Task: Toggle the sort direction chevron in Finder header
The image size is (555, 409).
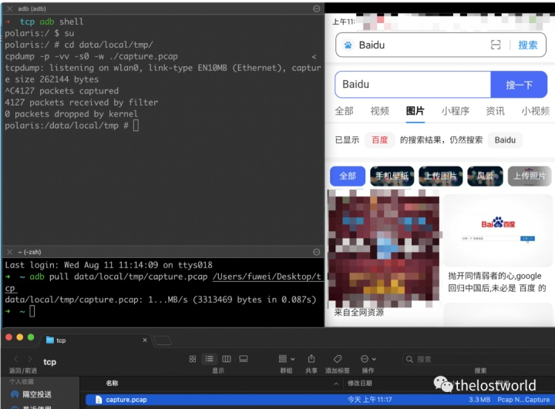Action: (336, 384)
